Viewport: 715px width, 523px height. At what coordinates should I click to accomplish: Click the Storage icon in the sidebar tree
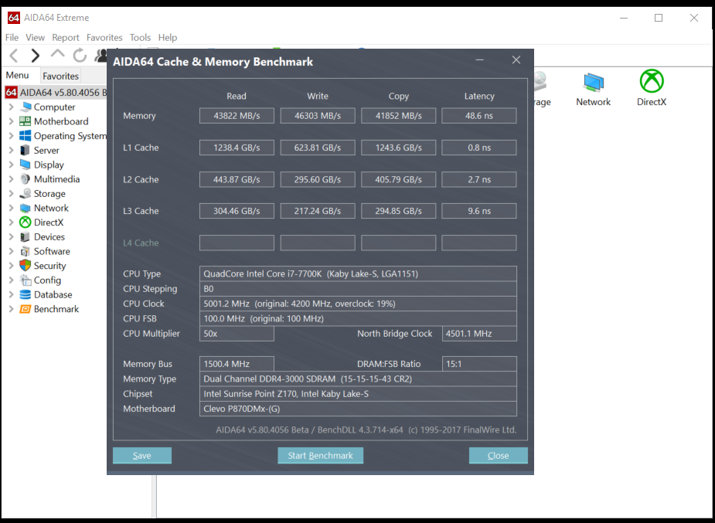click(x=26, y=194)
